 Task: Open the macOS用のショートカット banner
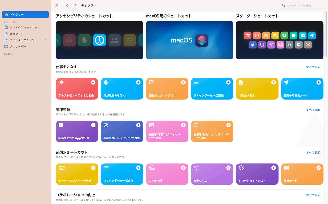pyautogui.click(x=189, y=40)
